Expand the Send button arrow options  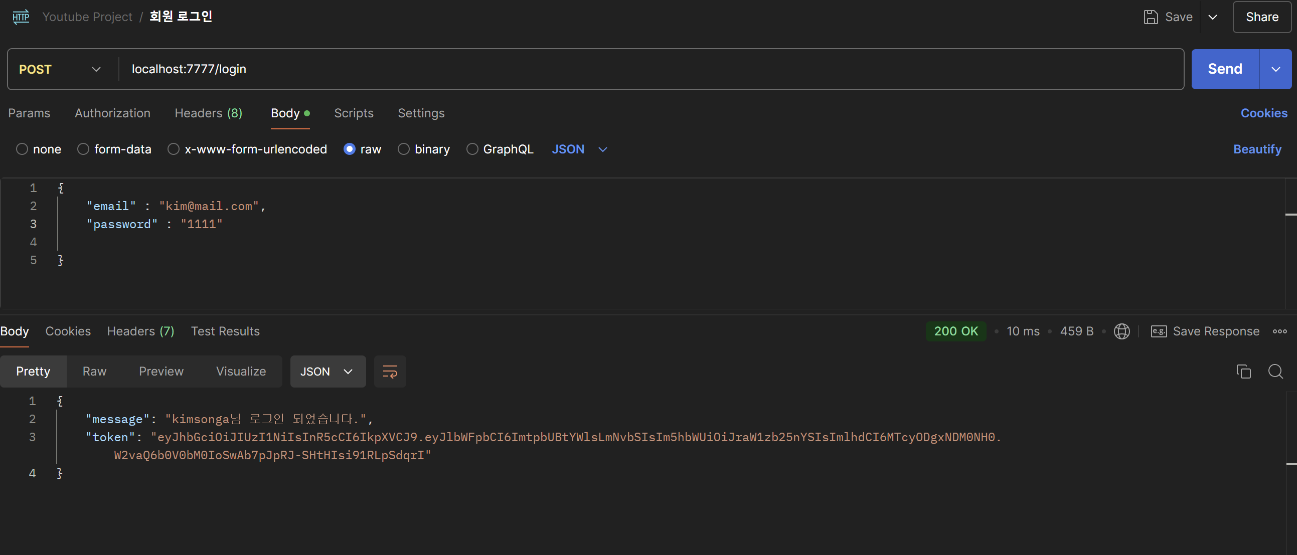click(1275, 70)
